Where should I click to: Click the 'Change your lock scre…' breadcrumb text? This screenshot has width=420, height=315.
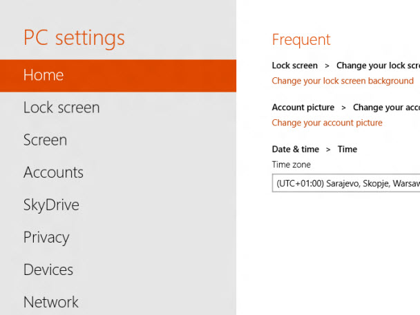tap(377, 65)
